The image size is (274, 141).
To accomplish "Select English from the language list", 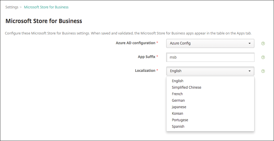I will pyautogui.click(x=178, y=81).
